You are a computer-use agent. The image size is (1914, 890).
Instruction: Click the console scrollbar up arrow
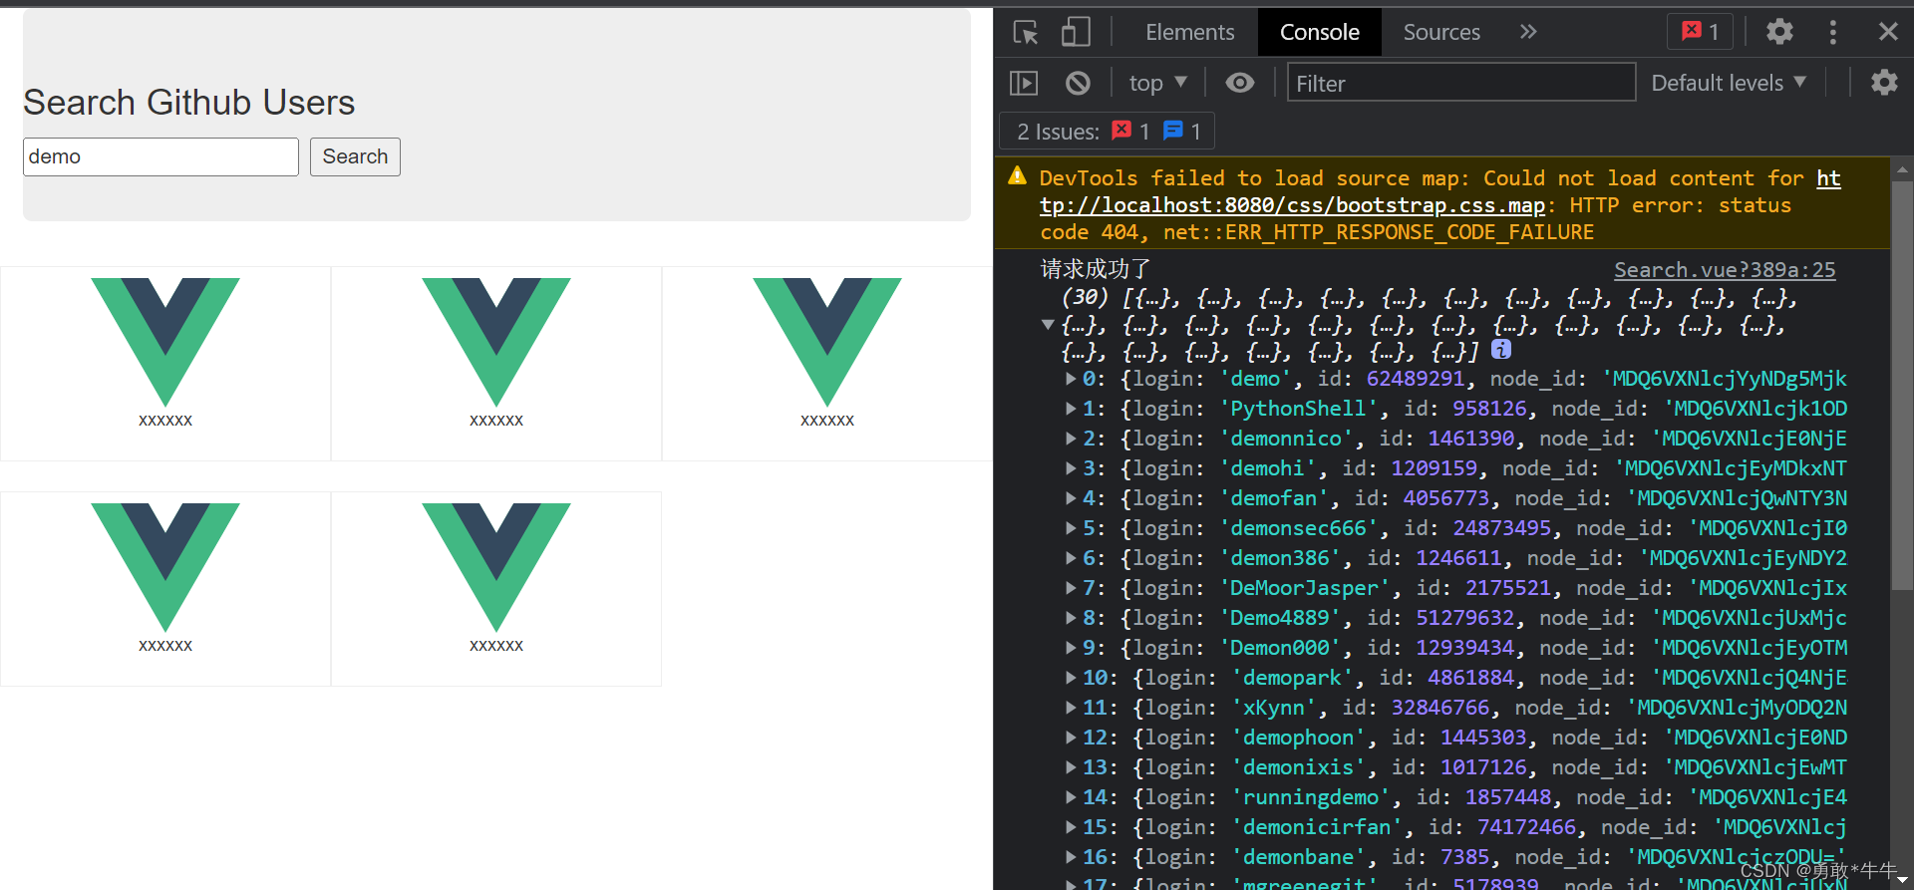click(x=1901, y=169)
